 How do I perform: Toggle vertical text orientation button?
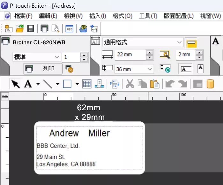(x=200, y=68)
